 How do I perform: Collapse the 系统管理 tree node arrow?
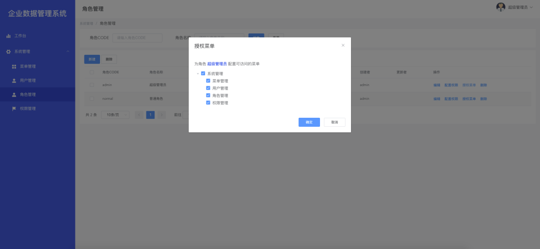point(198,74)
